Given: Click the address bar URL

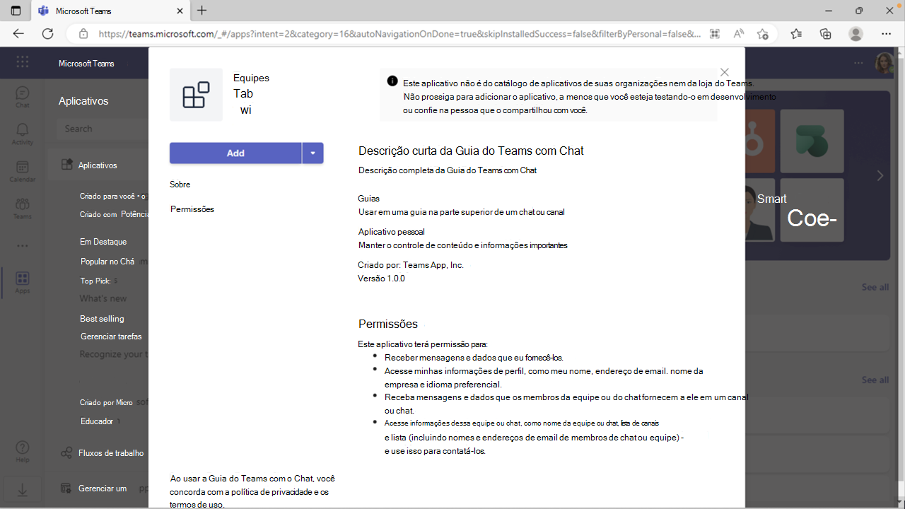Looking at the screenshot, I should (399, 33).
